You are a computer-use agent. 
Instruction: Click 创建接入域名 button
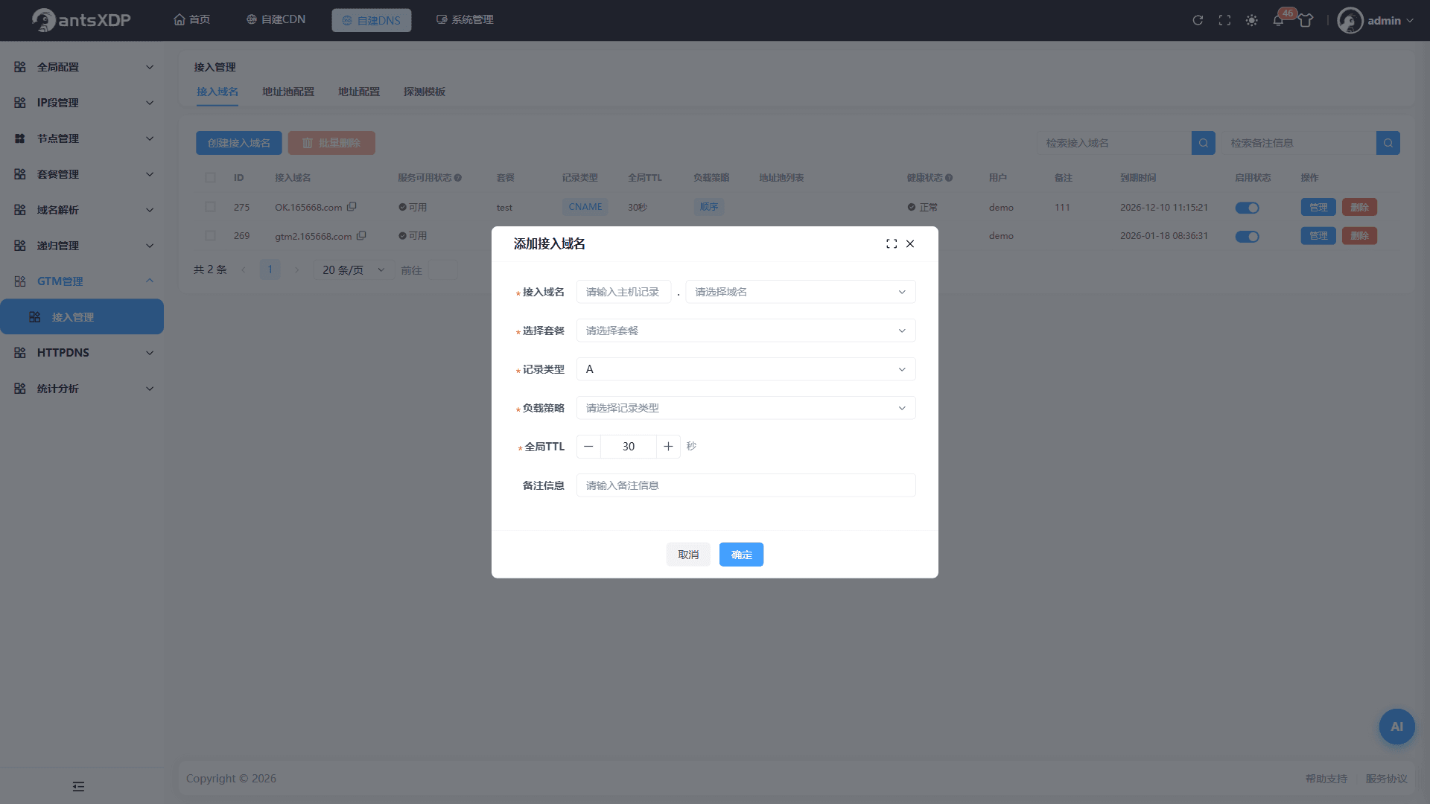click(239, 143)
